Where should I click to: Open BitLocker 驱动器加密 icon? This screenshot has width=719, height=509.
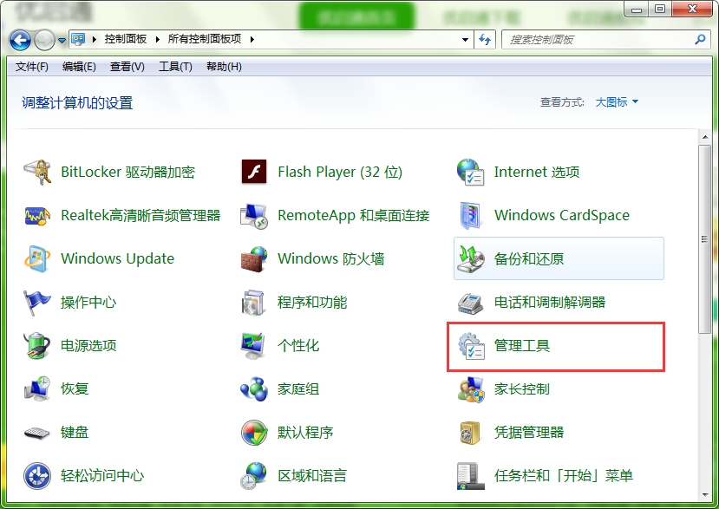tap(37, 172)
